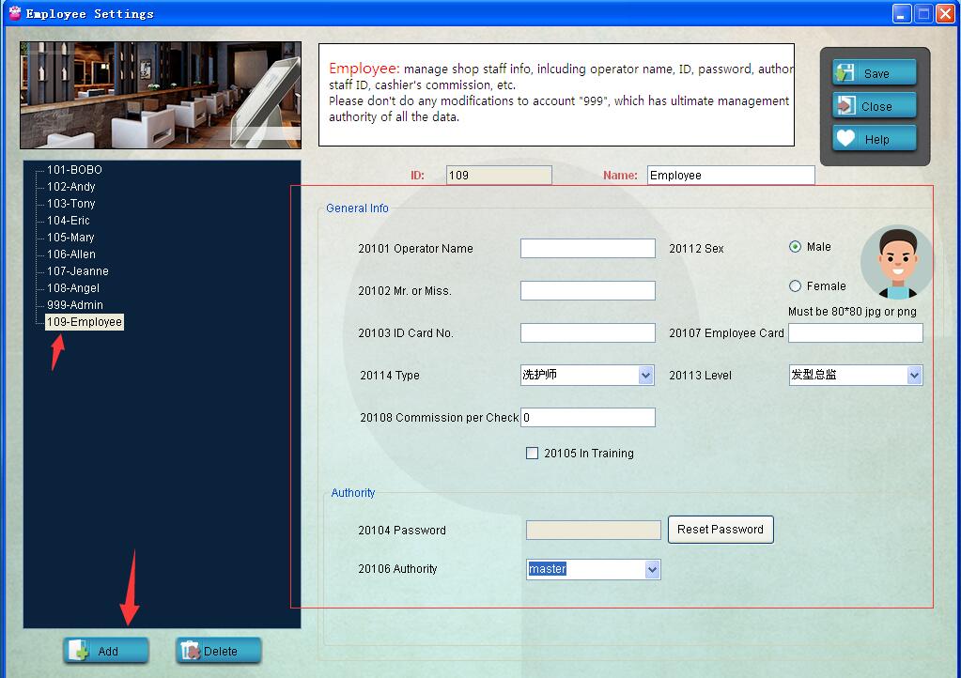
Task: Select 104-Eric in the employee list
Action: click(68, 220)
